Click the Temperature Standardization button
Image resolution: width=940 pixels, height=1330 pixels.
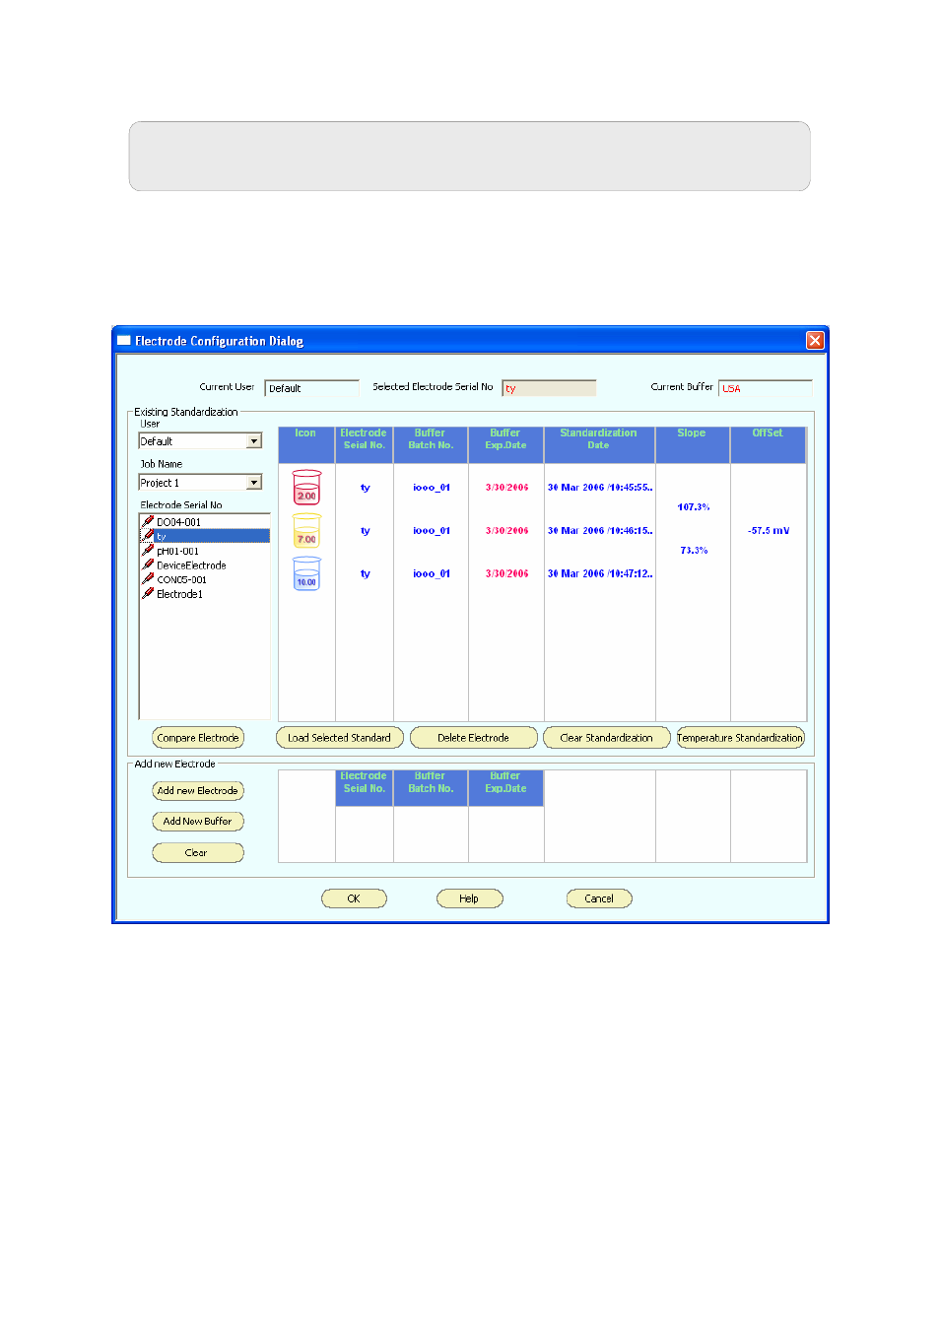[x=740, y=738]
